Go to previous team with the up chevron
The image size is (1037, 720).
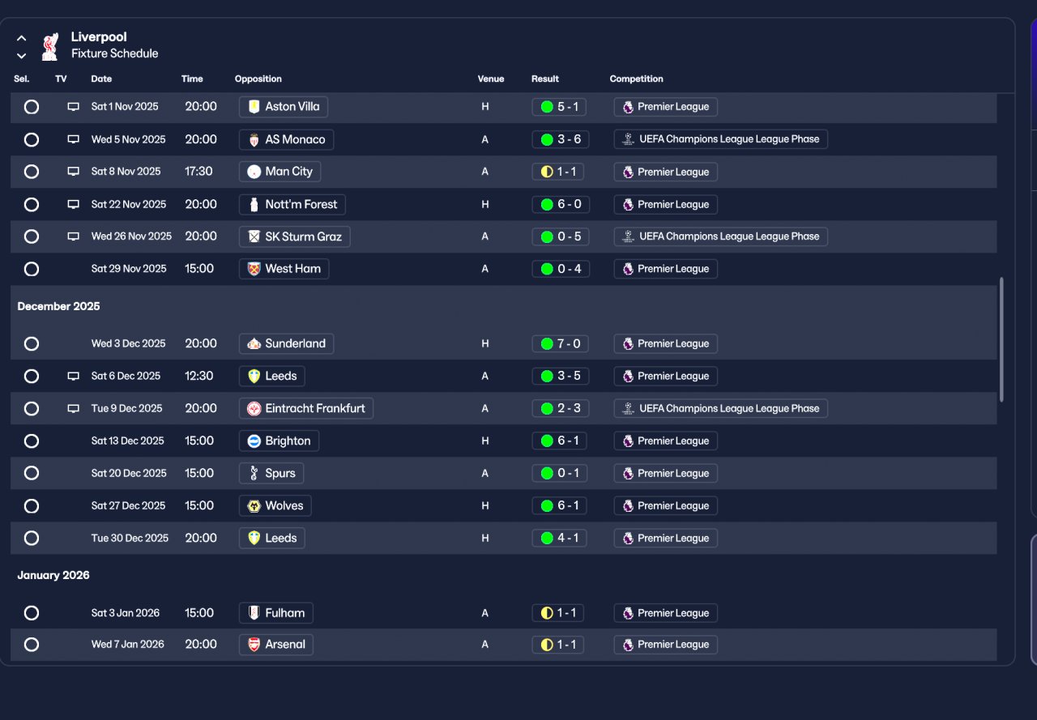[x=22, y=38]
